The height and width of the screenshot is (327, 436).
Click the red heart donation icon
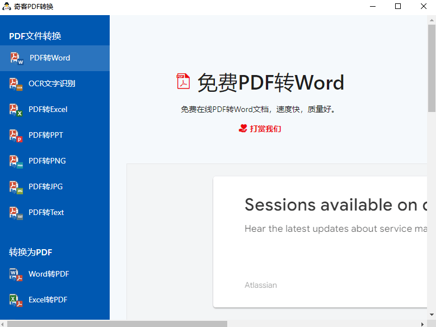243,128
